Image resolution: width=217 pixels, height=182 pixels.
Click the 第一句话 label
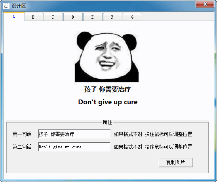[22, 134]
